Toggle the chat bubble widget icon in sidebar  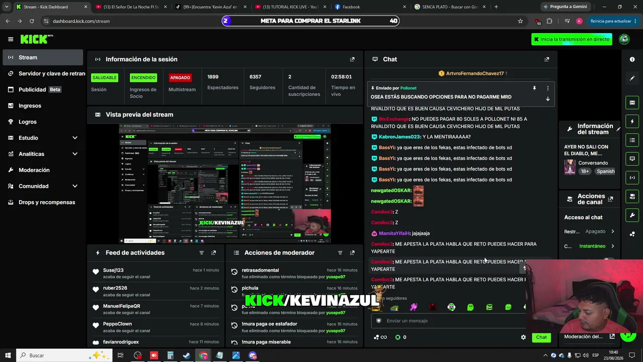click(632, 158)
